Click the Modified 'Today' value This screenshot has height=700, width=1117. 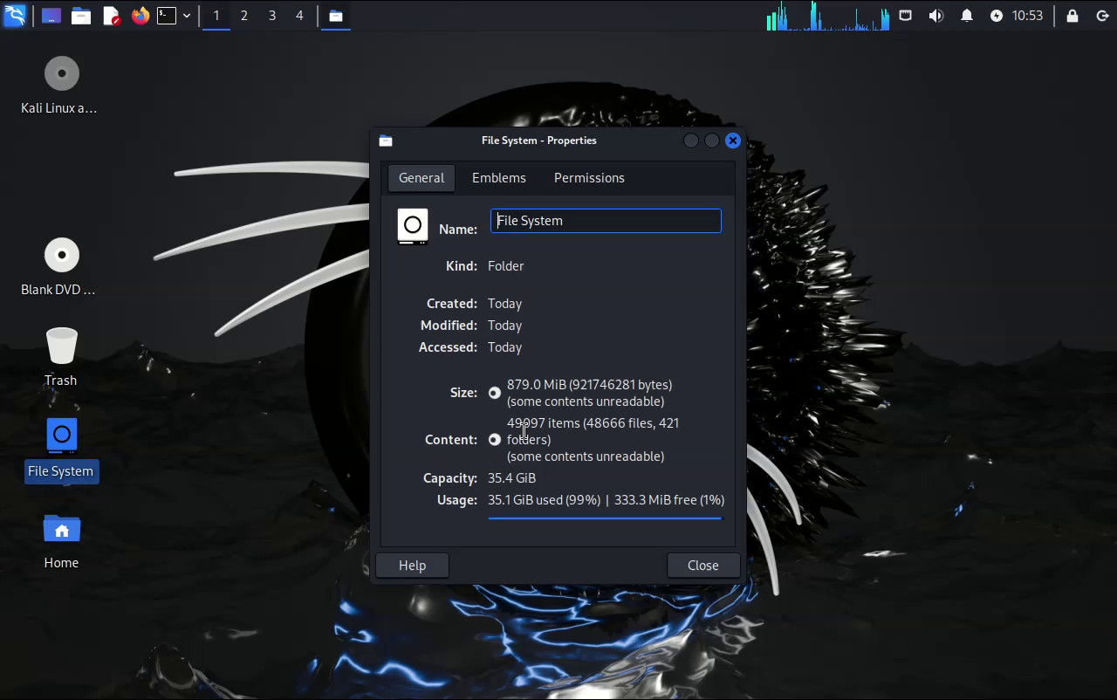click(504, 326)
